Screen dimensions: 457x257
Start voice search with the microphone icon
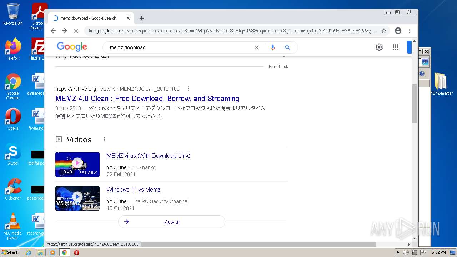[x=273, y=47]
